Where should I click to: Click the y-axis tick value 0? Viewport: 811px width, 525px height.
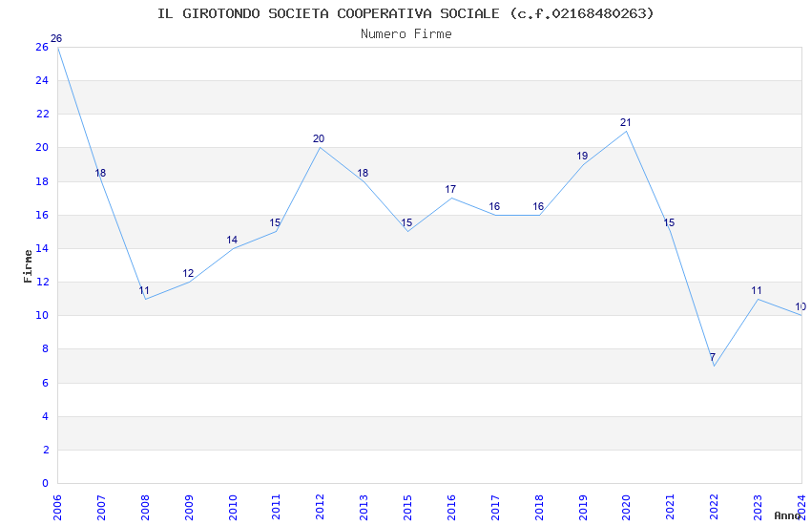click(45, 483)
